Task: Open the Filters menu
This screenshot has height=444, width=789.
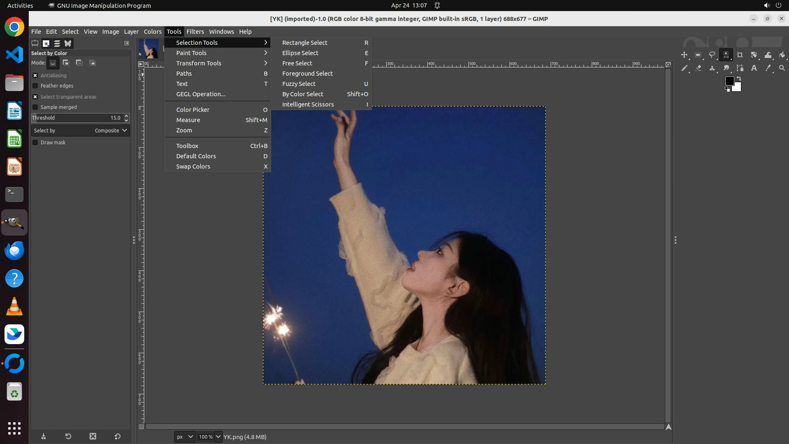Action: (195, 32)
